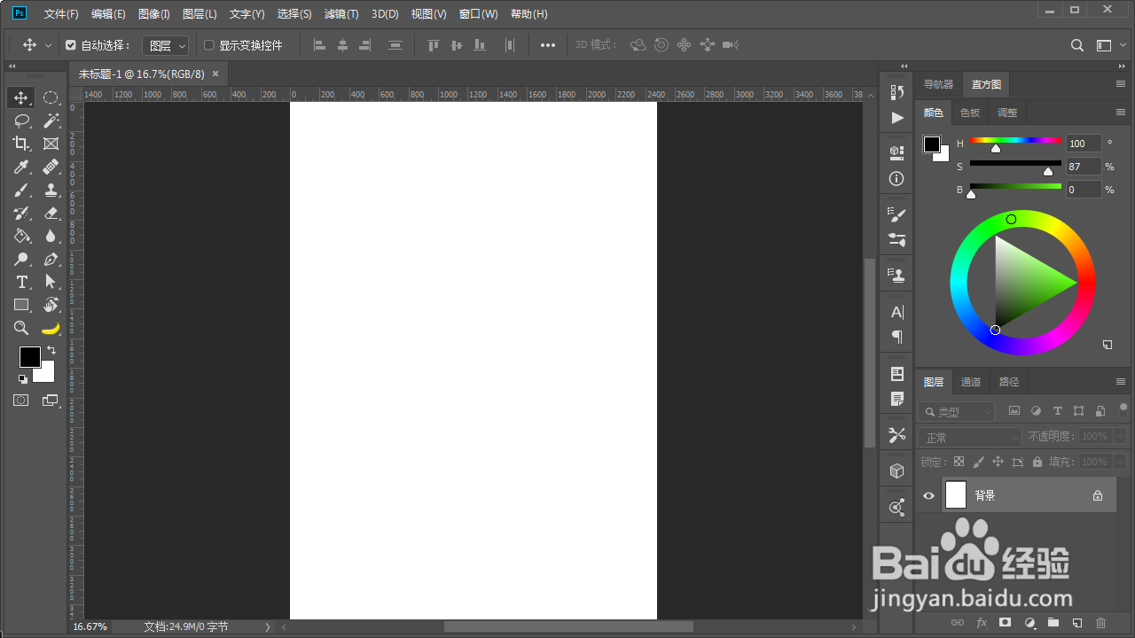This screenshot has width=1135, height=638.
Task: Select the Hand tool
Action: 51,305
